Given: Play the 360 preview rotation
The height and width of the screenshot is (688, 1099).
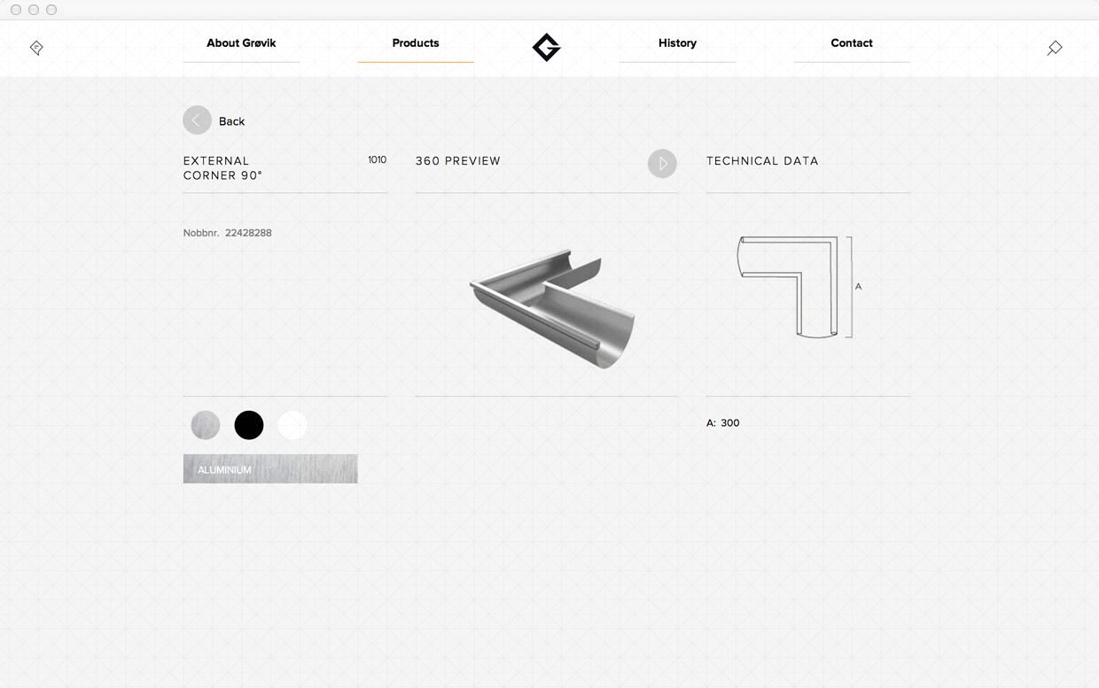Looking at the screenshot, I should 662,164.
